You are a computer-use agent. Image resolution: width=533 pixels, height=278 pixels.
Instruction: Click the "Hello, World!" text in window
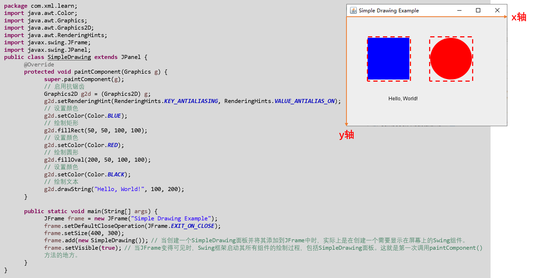pos(403,99)
